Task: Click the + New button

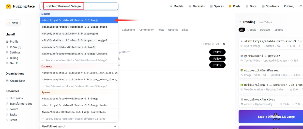Action: [x=13, y=23]
